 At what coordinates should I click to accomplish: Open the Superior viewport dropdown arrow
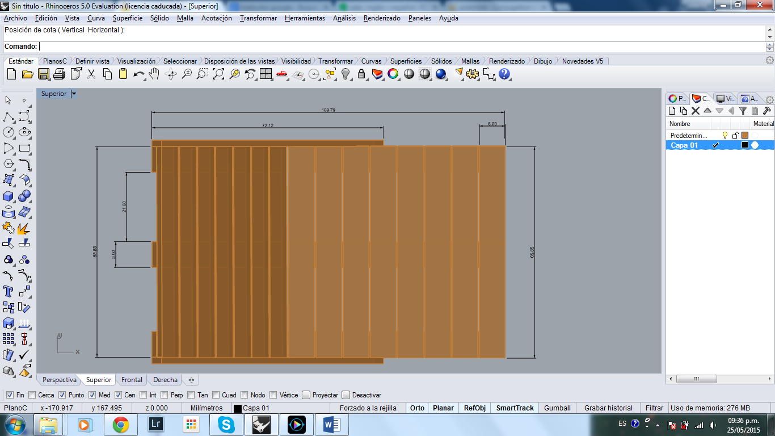(x=74, y=94)
